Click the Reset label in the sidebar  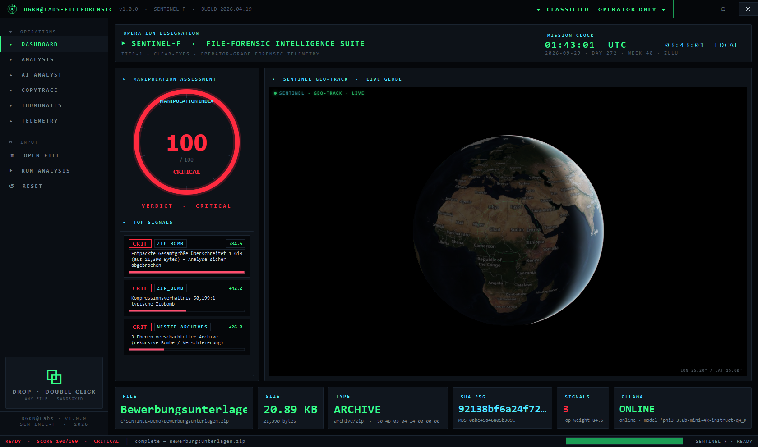pyautogui.click(x=32, y=186)
